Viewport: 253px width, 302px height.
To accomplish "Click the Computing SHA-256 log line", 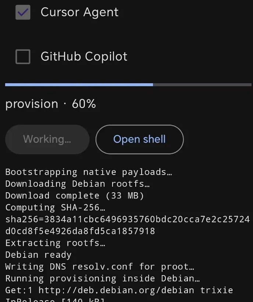I will click(x=55, y=207).
